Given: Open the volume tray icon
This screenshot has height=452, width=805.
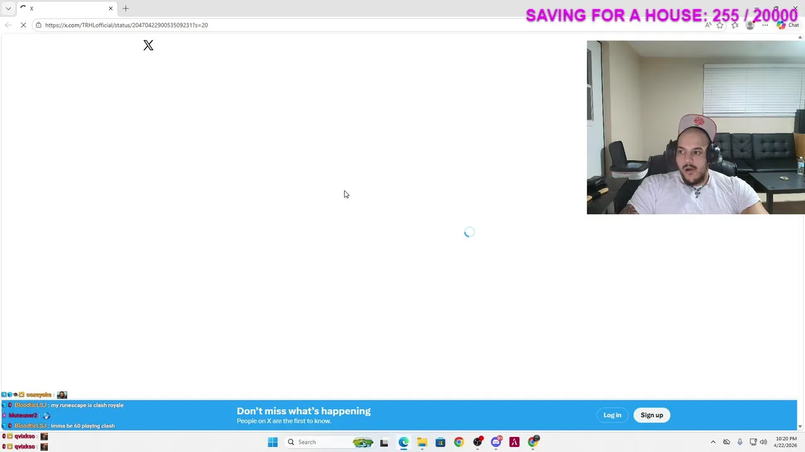Looking at the screenshot, I should click(x=763, y=442).
